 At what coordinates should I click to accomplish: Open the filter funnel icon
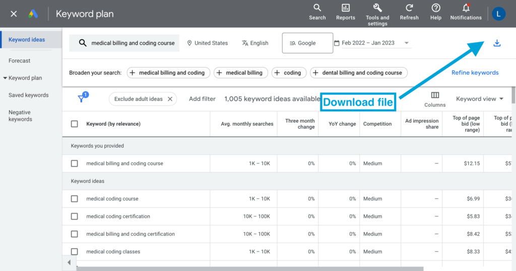(82, 99)
